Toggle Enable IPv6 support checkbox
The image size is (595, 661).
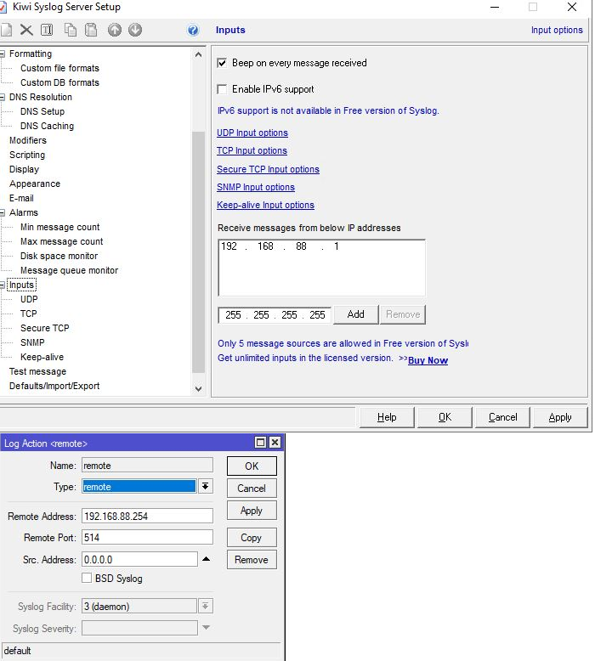point(222,89)
